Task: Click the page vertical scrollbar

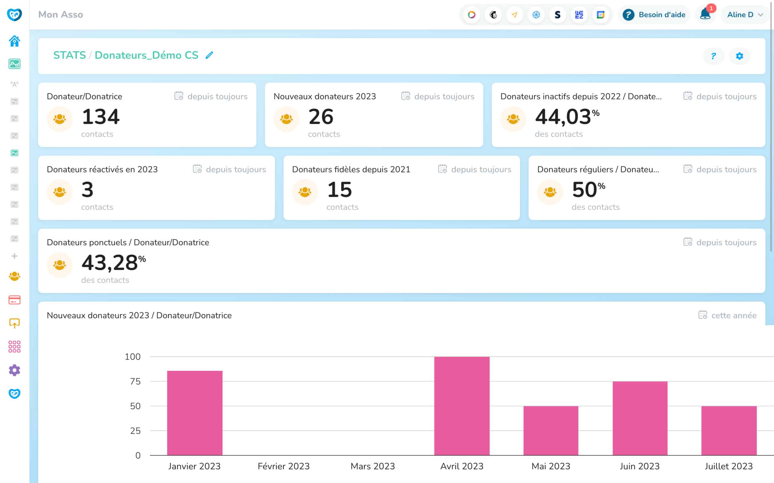Action: pyautogui.click(x=771, y=128)
